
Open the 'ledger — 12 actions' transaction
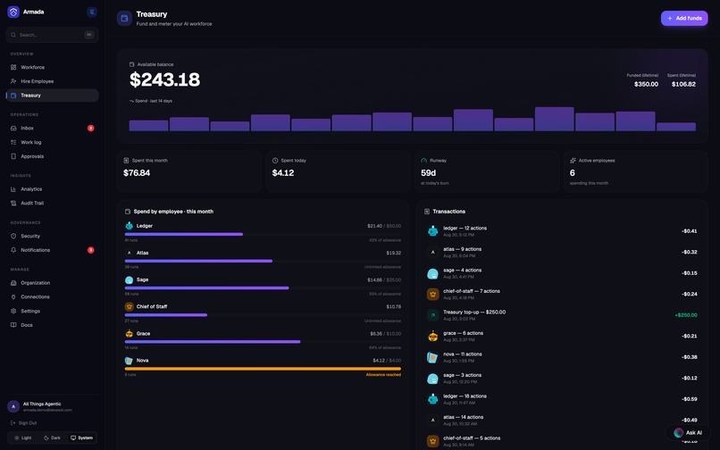[x=562, y=231]
